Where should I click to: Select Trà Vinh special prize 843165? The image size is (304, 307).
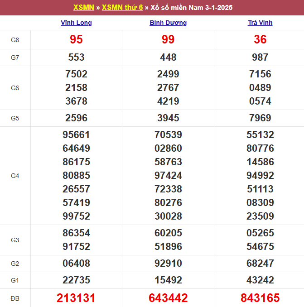tap(260, 298)
